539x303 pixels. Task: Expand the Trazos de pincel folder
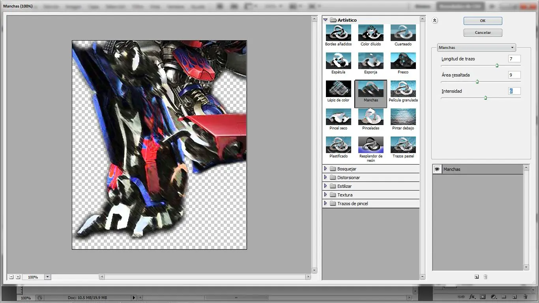click(326, 204)
